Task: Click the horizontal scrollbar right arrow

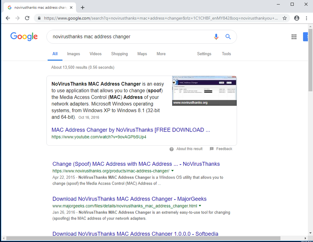Action: (x=305, y=238)
